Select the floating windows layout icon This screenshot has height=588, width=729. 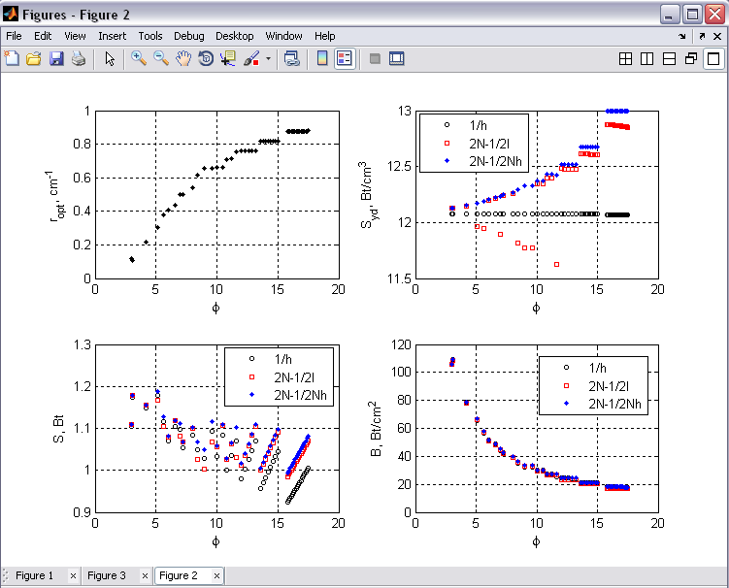point(691,58)
